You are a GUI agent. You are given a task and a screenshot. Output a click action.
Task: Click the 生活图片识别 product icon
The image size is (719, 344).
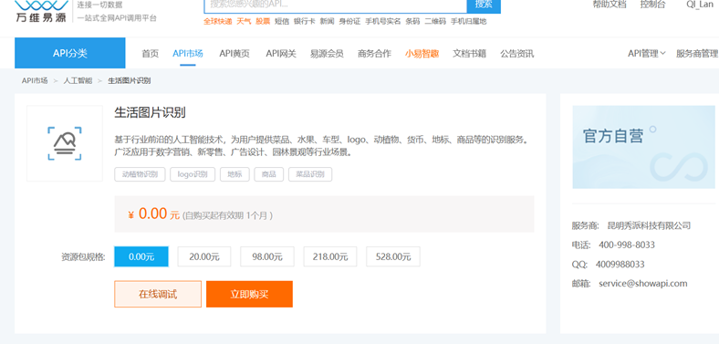click(x=65, y=143)
